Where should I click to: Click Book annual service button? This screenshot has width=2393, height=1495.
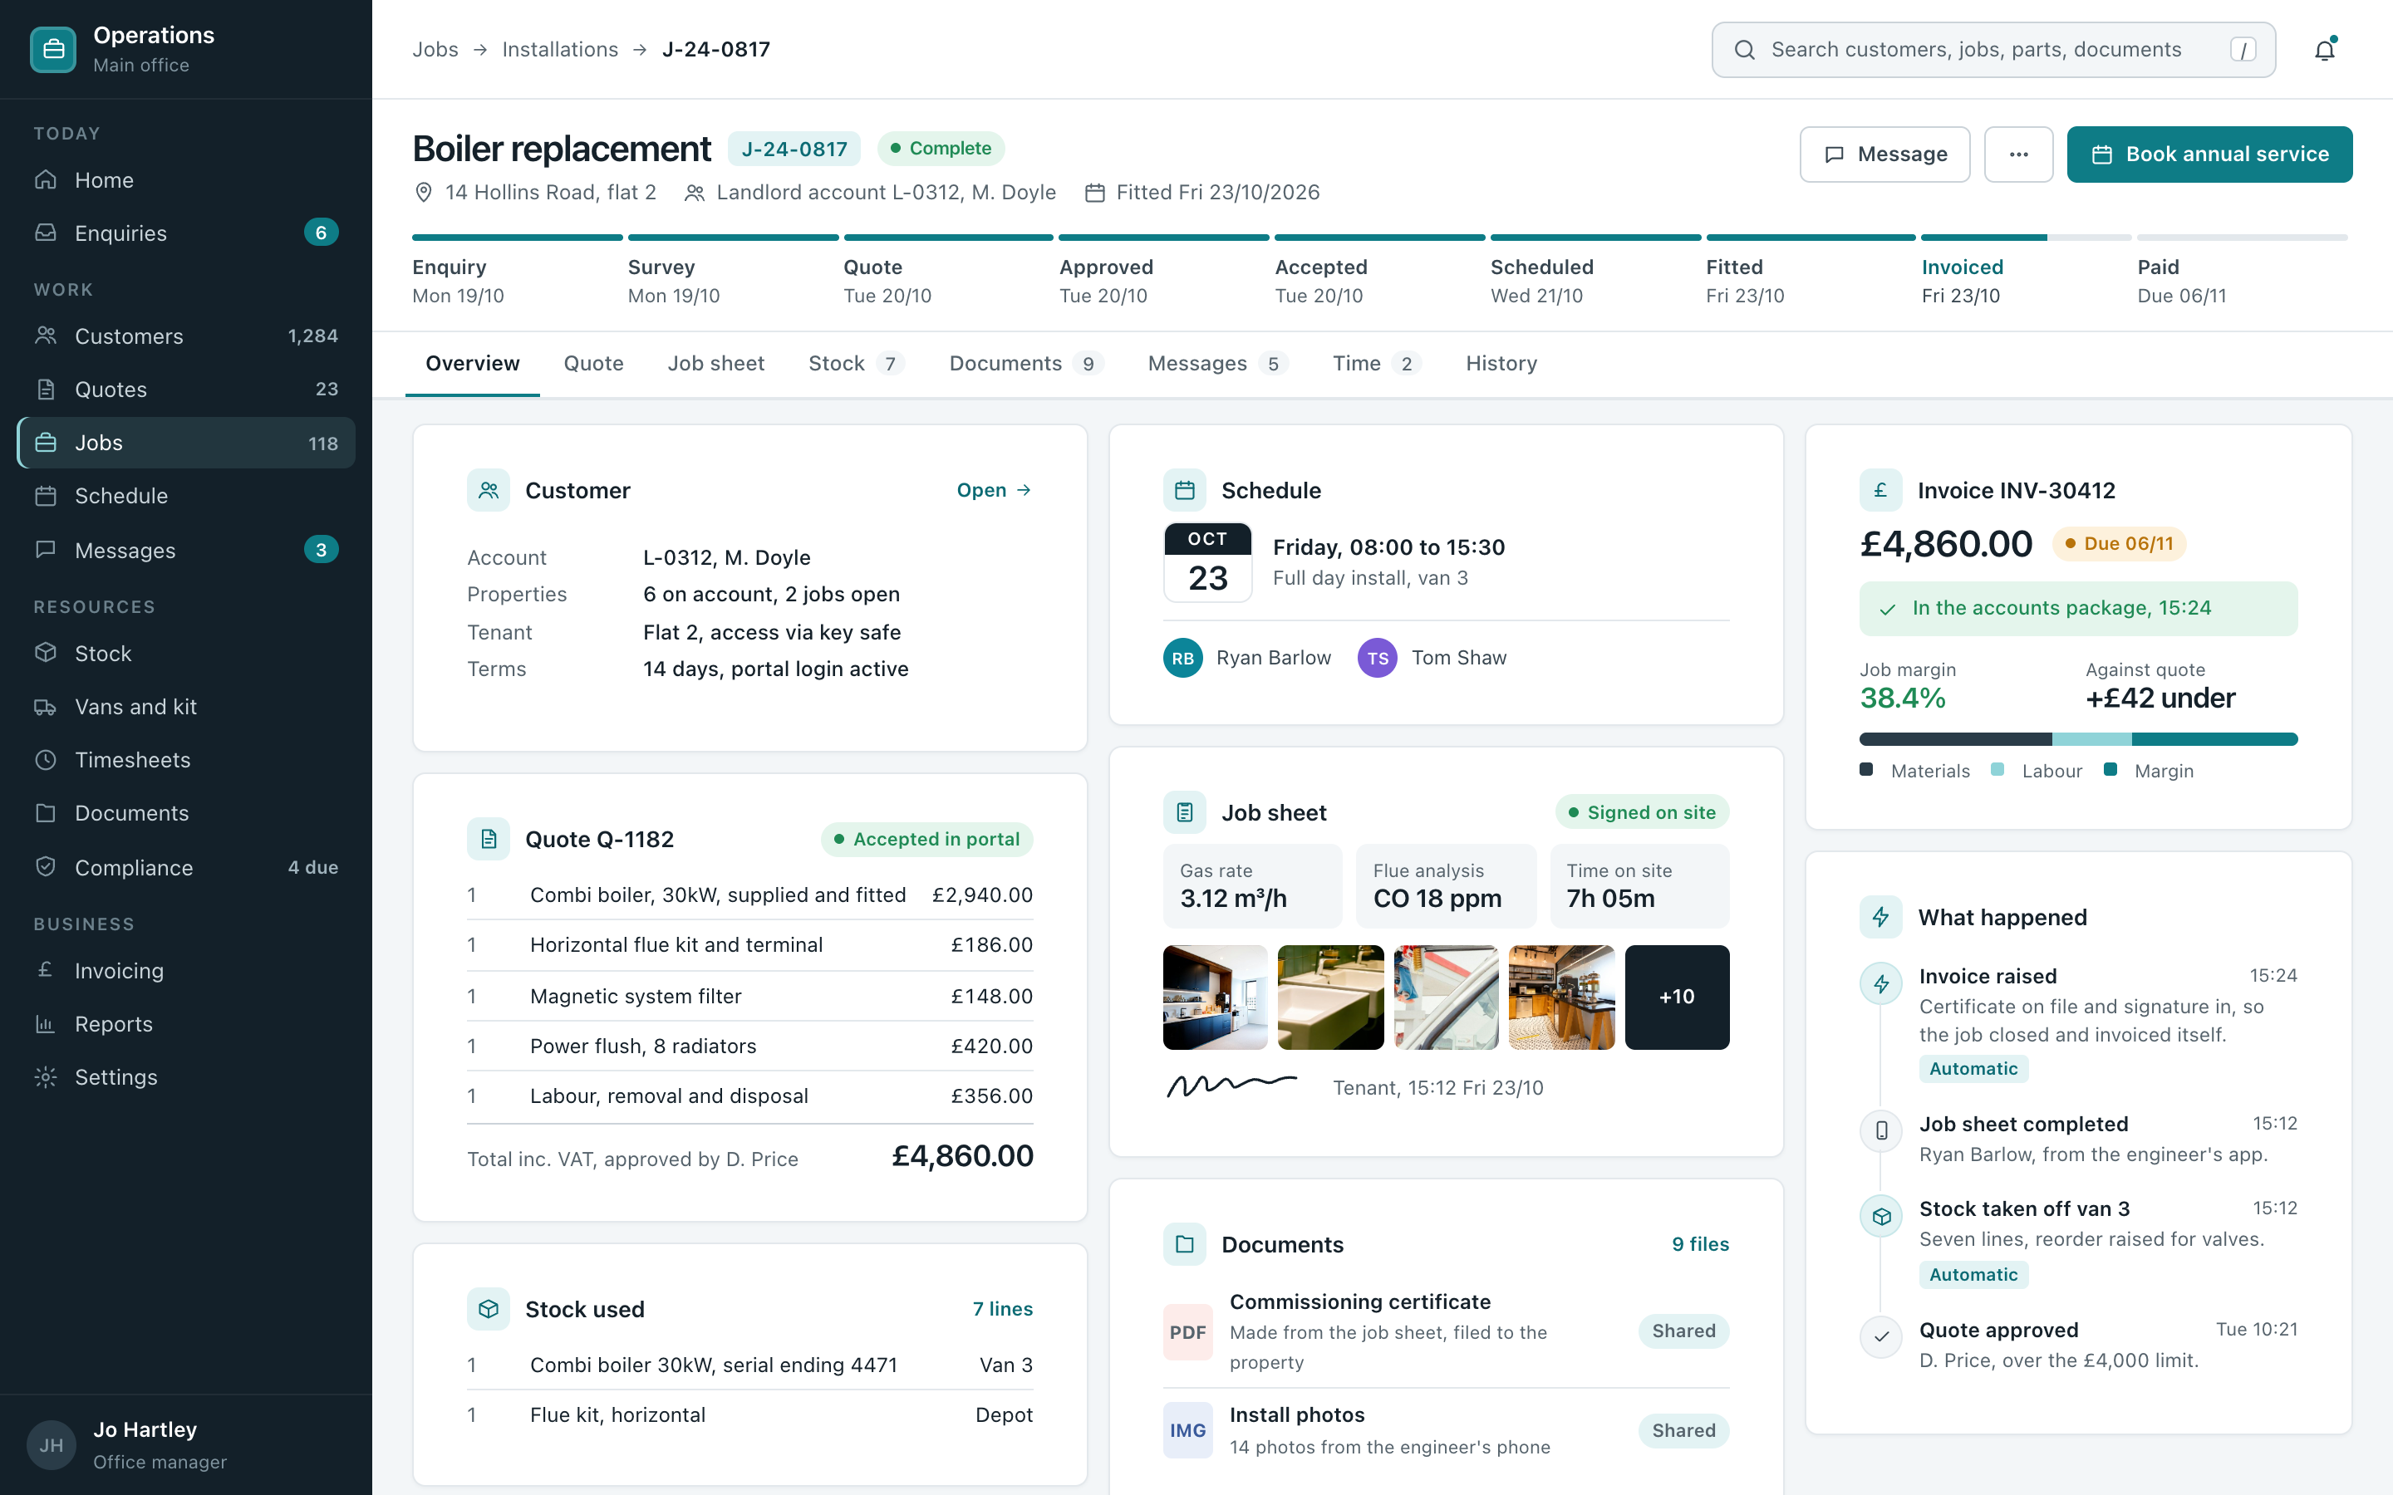click(x=2209, y=154)
